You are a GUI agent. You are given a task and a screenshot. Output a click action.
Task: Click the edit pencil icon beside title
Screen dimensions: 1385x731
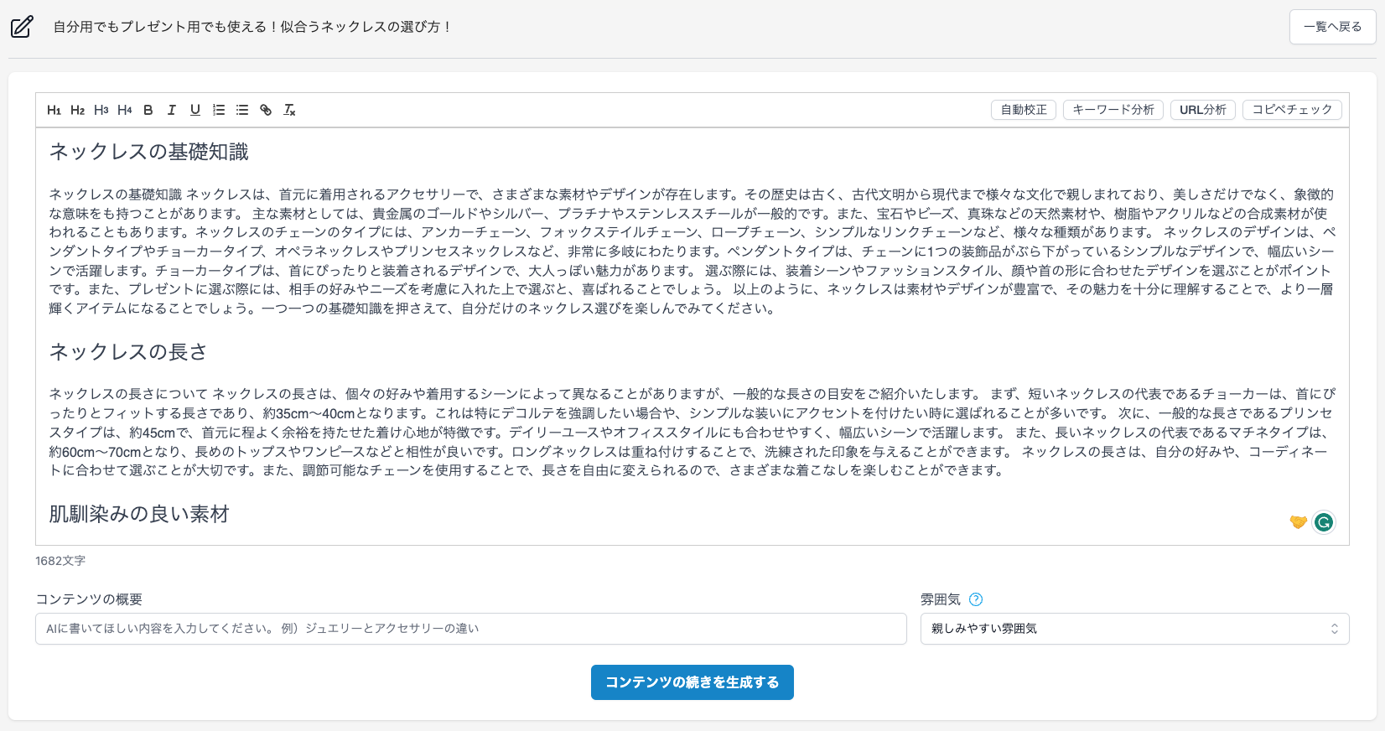pos(22,27)
